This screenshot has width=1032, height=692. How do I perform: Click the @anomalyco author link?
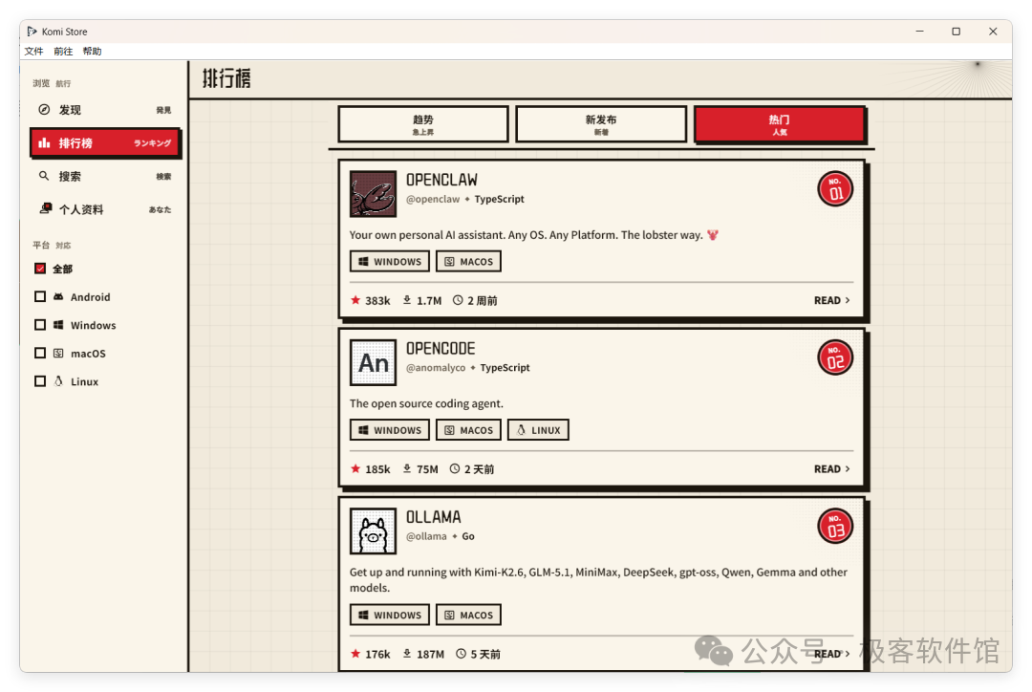[435, 367]
